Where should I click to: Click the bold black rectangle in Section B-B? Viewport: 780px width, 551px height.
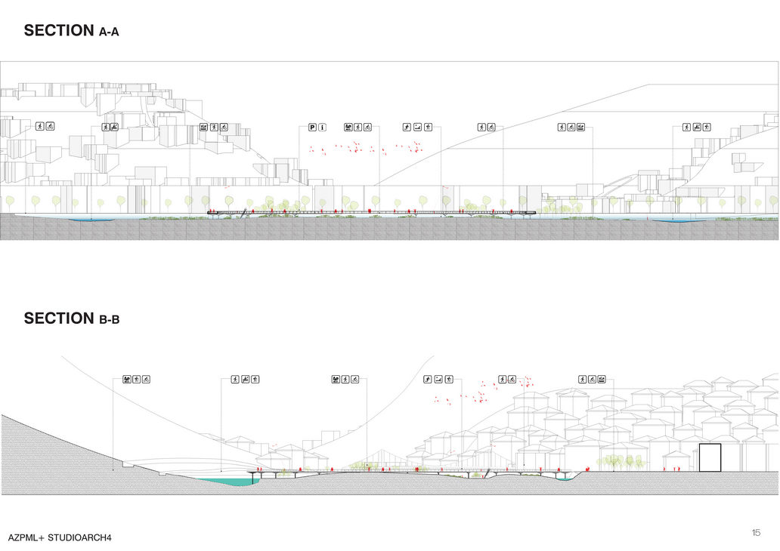(x=710, y=458)
